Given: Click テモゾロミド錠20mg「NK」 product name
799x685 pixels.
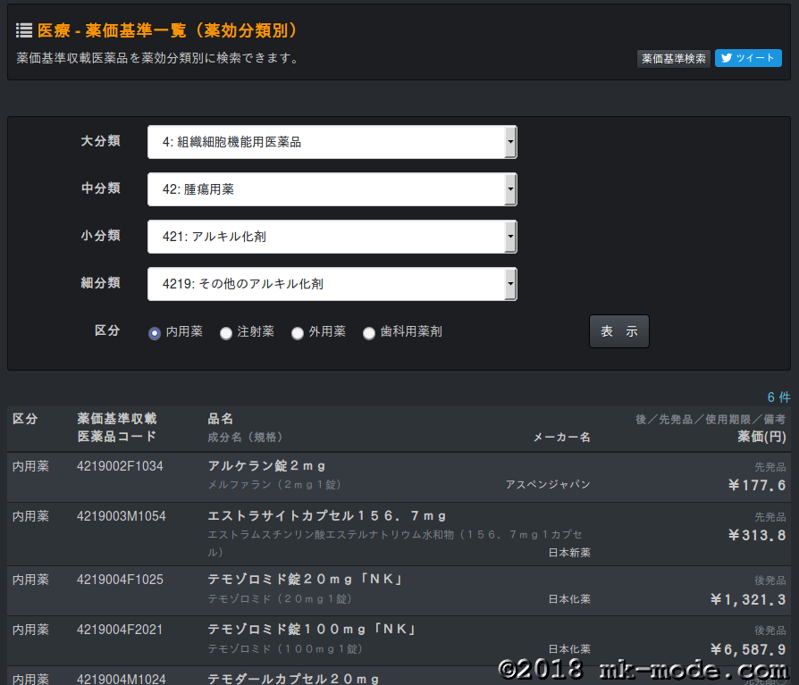Looking at the screenshot, I should click(306, 580).
